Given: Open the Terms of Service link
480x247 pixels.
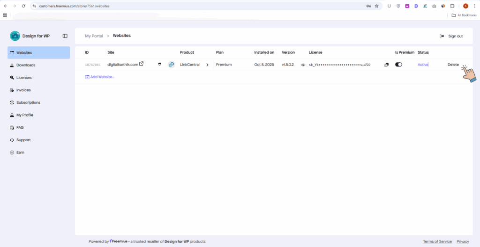Looking at the screenshot, I should pos(437,241).
